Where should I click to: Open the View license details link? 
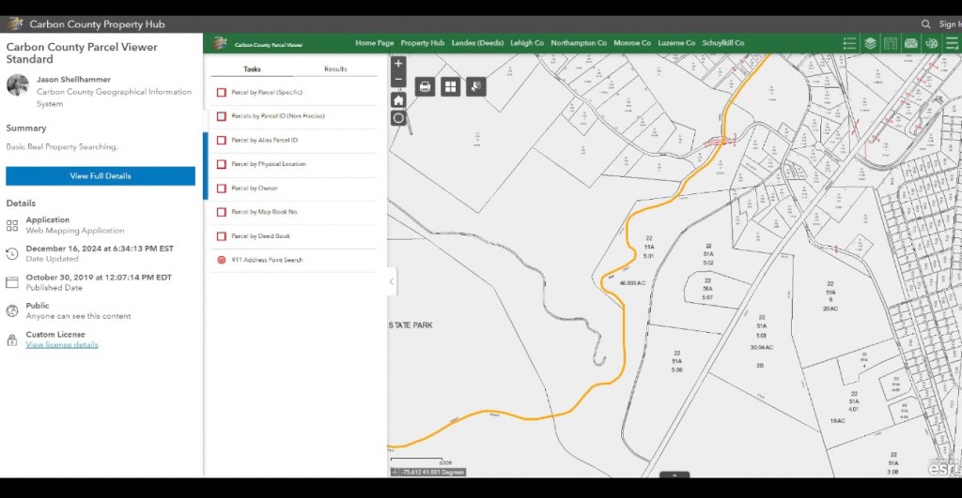[62, 345]
